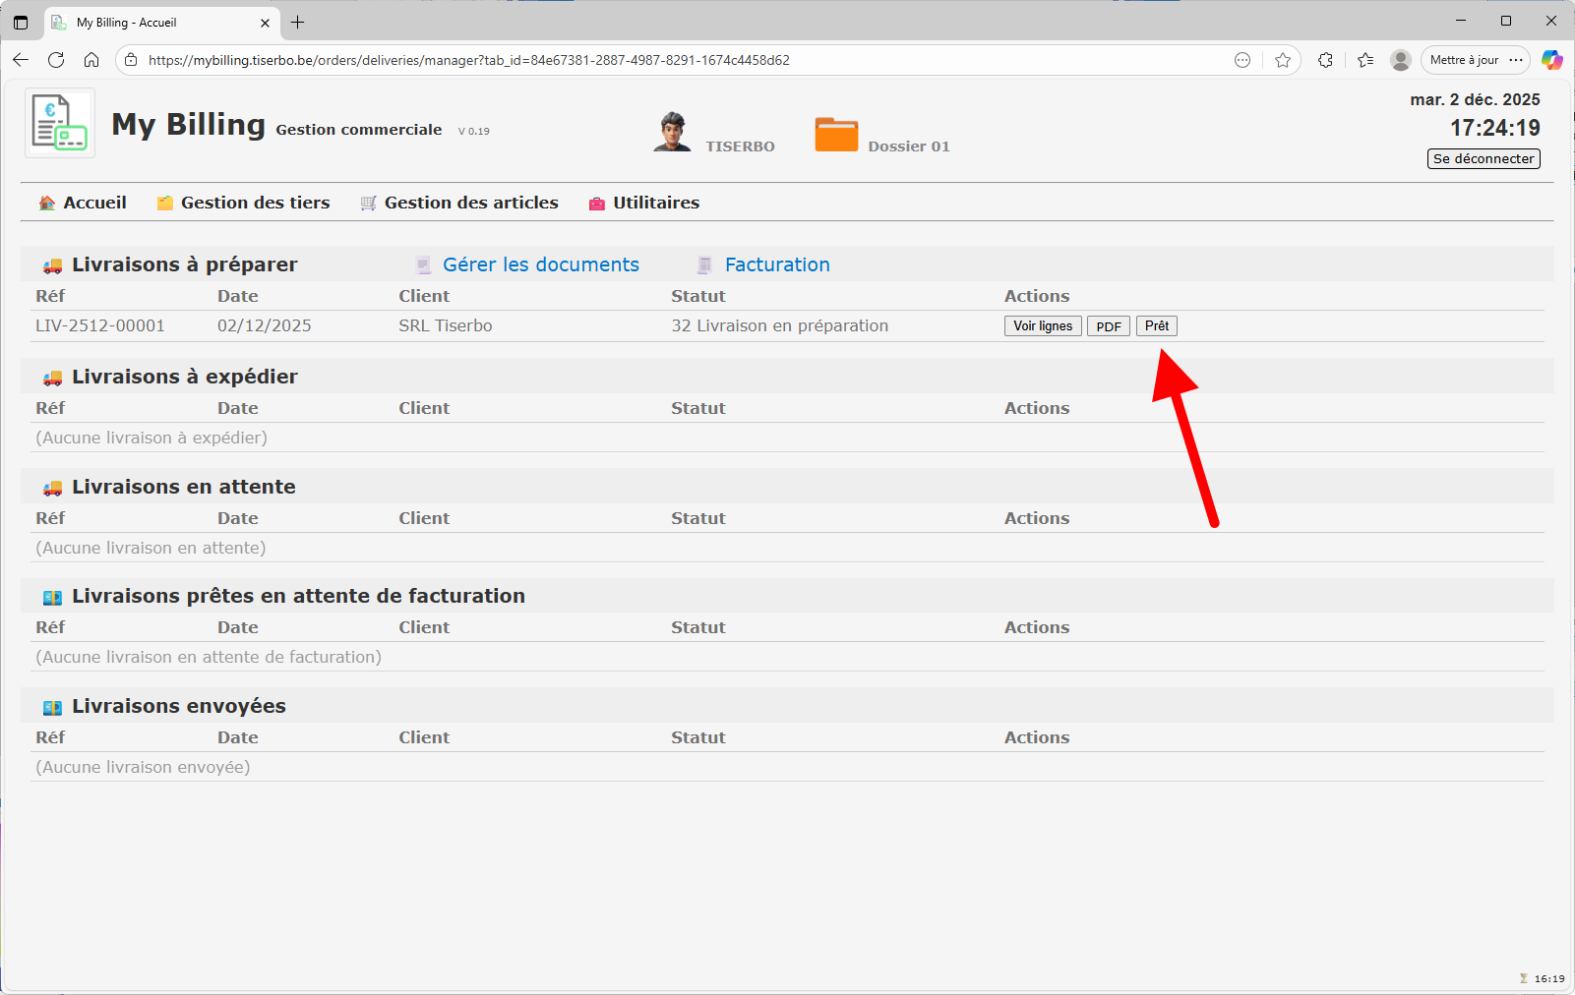Viewport: 1575px width, 995px height.
Task: Open the Utilitaires menu
Action: point(644,203)
